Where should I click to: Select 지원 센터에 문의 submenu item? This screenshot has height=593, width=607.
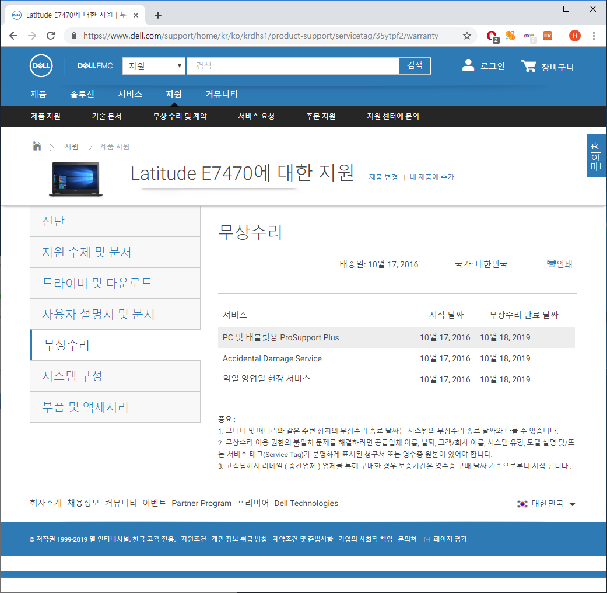393,116
